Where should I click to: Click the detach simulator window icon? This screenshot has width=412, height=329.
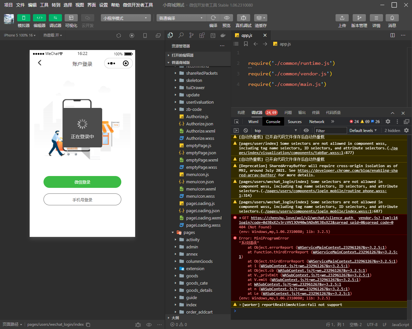click(158, 36)
